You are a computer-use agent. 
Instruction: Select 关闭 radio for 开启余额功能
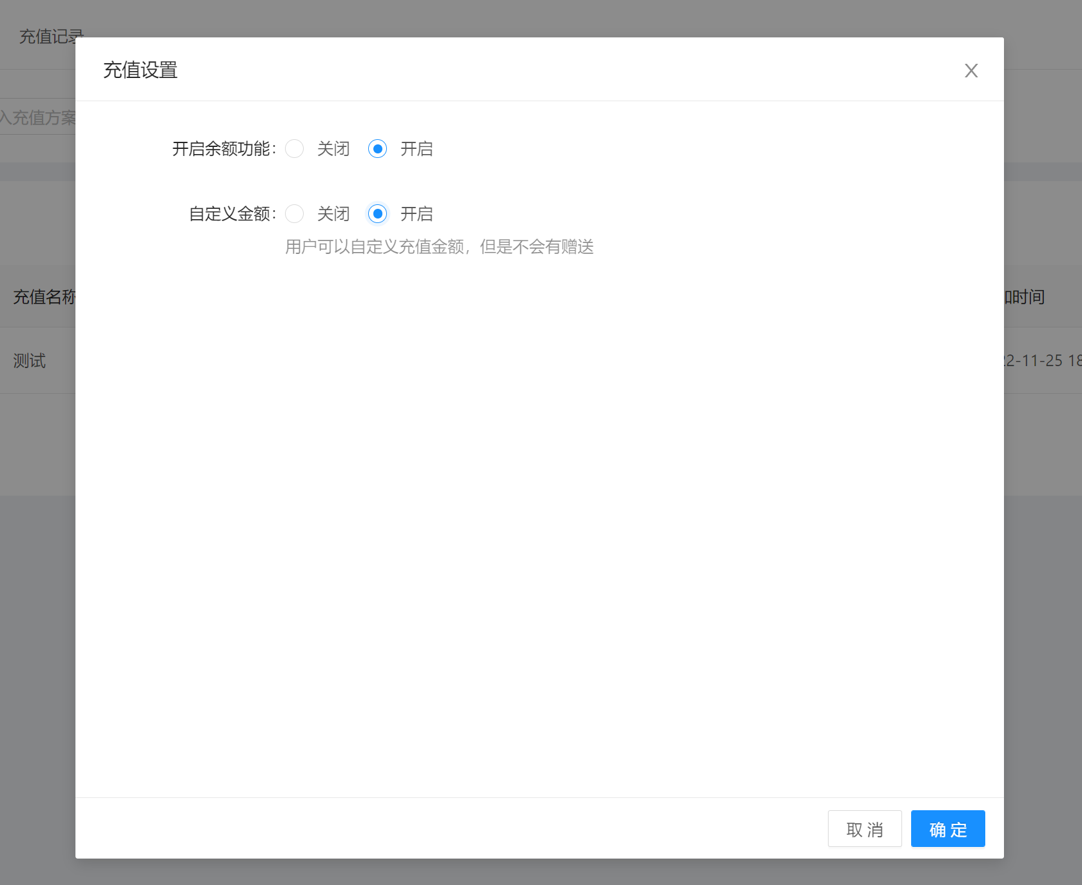click(295, 149)
